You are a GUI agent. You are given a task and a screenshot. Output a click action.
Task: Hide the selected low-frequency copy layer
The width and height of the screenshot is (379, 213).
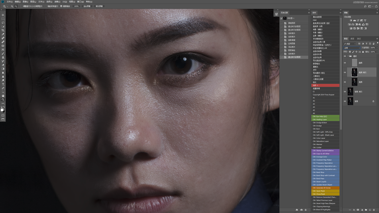point(345,72)
